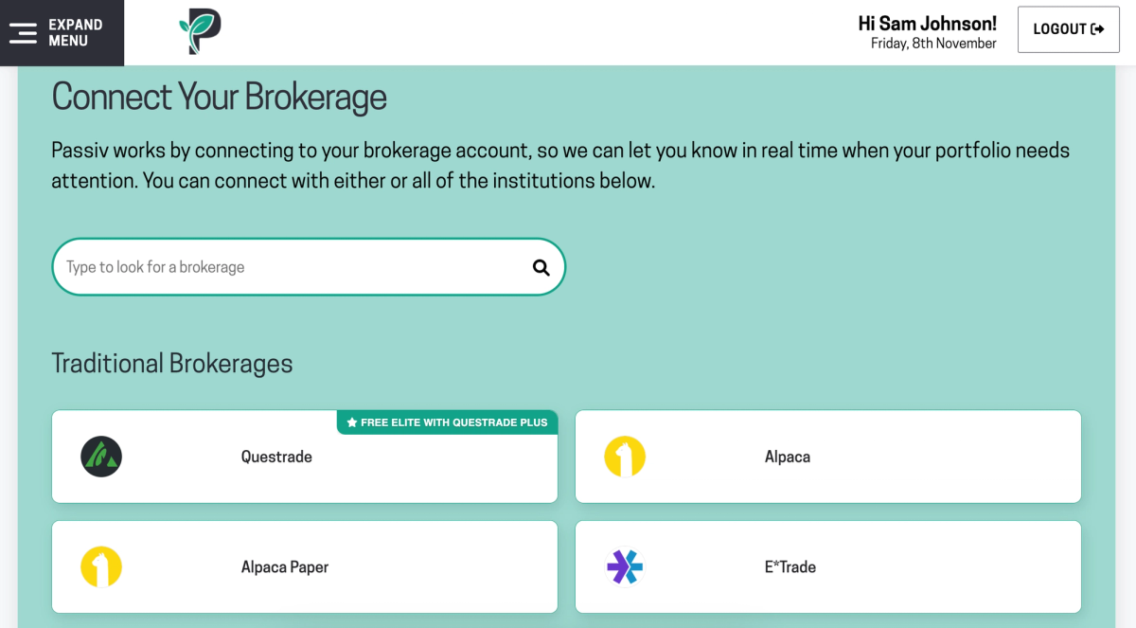Click the E*Trade logo icon
The height and width of the screenshot is (628, 1136).
[x=625, y=567]
